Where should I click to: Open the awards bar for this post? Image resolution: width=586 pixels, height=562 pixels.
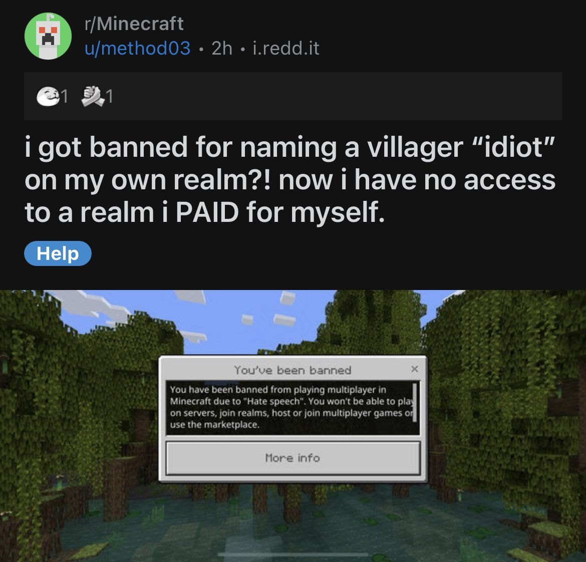(292, 96)
